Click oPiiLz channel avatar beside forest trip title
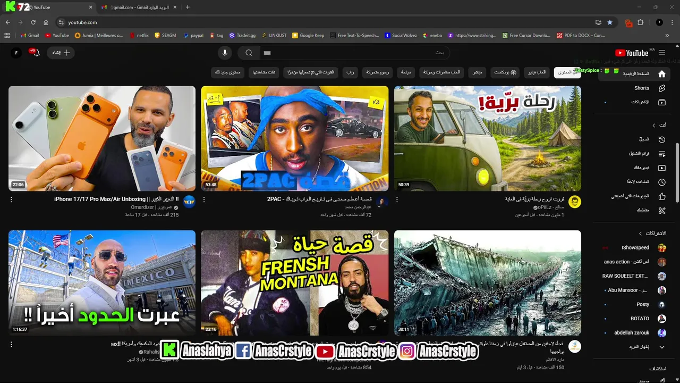Image resolution: width=680 pixels, height=383 pixels. 575,202
